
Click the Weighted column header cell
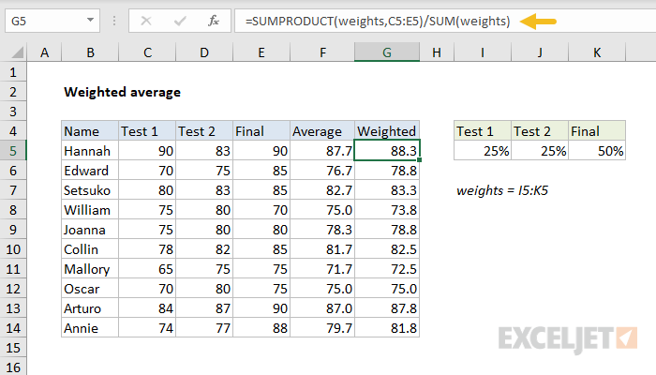(x=387, y=131)
